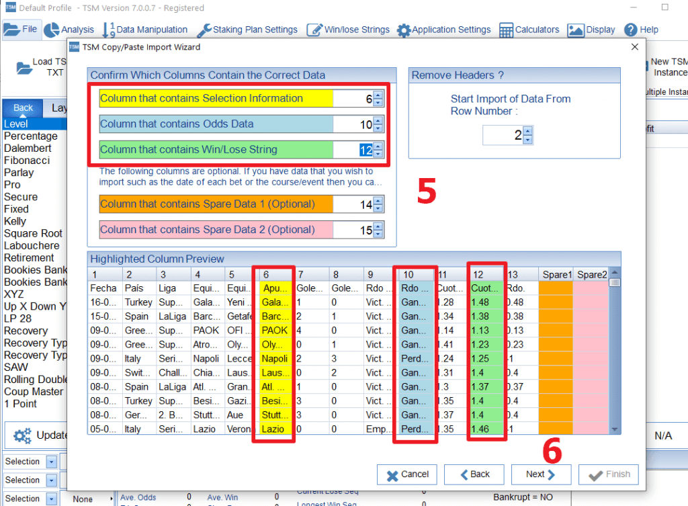Click the Staking Plan Settings wrench icon
The width and height of the screenshot is (688, 506).
point(204,30)
